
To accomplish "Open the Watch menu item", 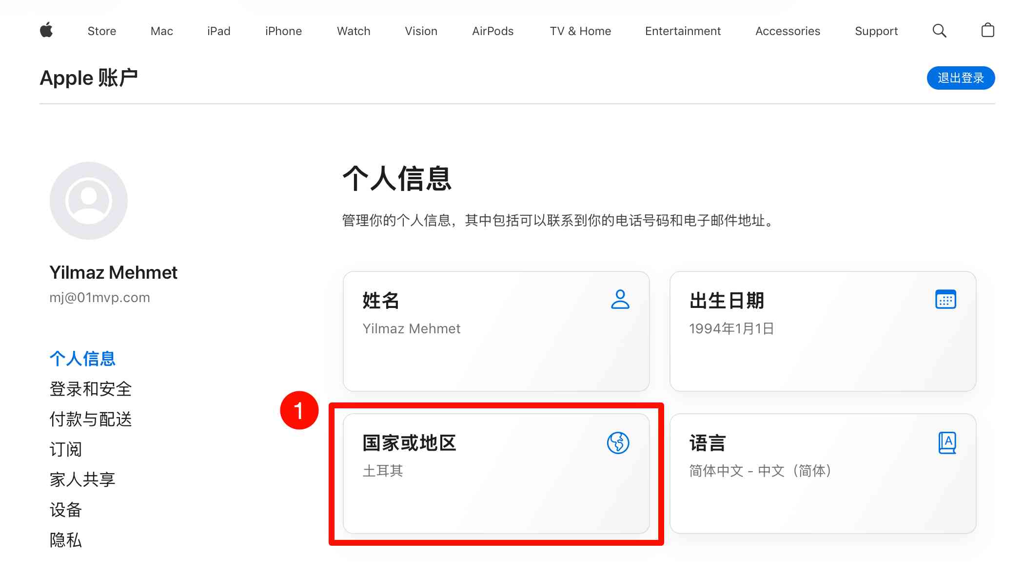I will 354,31.
